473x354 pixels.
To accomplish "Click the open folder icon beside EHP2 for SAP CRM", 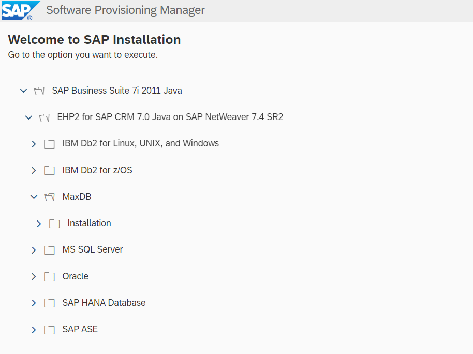I will pos(44,117).
